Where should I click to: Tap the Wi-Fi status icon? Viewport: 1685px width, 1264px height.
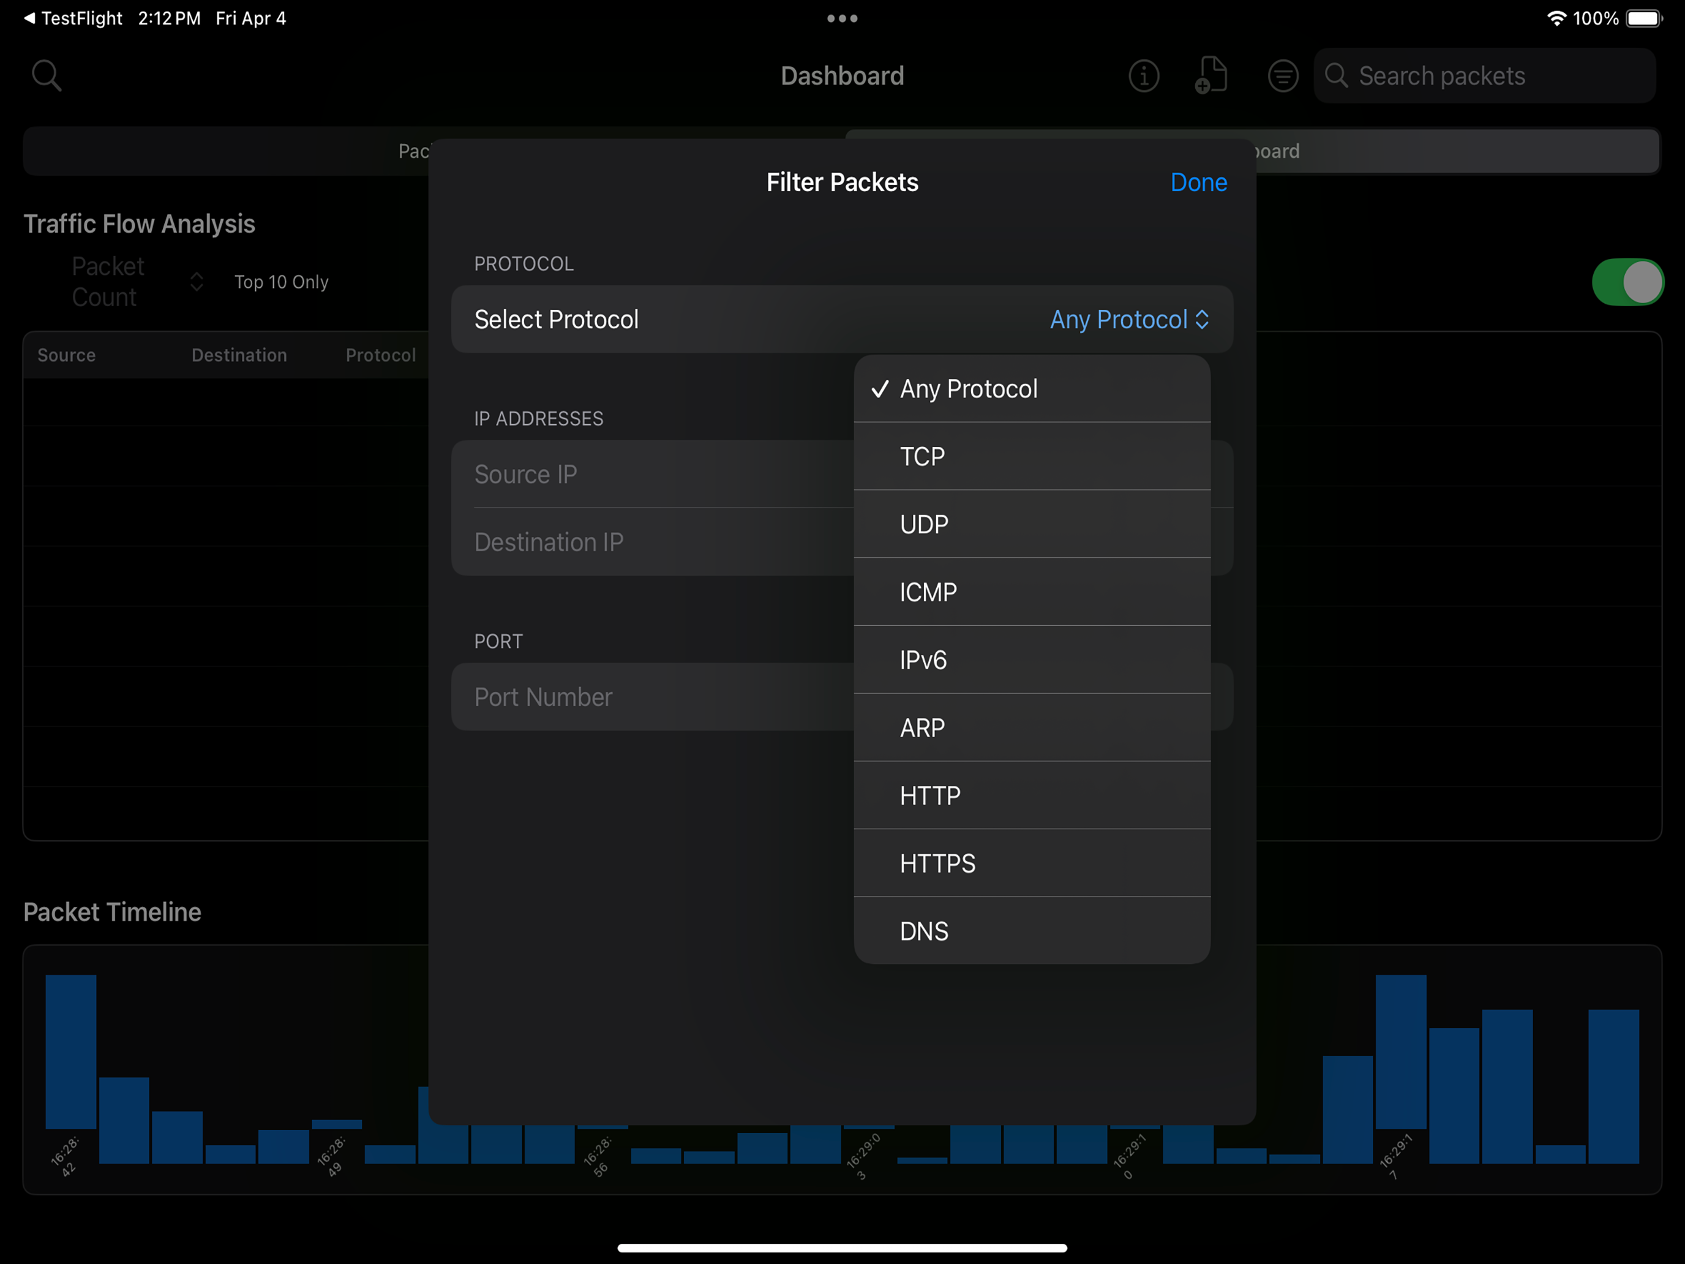click(x=1556, y=18)
